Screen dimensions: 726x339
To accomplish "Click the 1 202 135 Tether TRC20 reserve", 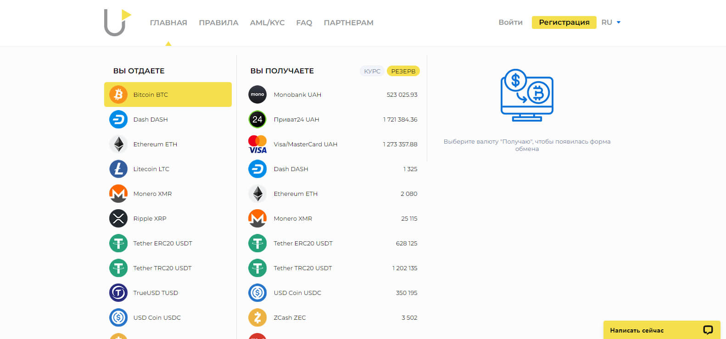I will point(405,268).
